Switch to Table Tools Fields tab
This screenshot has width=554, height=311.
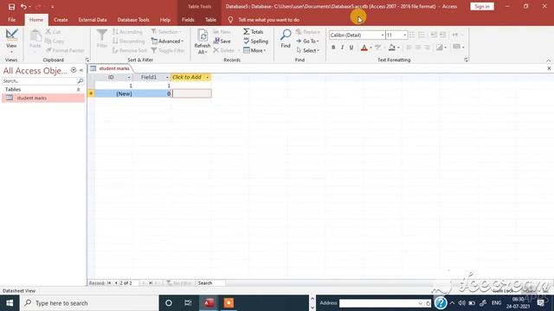click(x=188, y=20)
